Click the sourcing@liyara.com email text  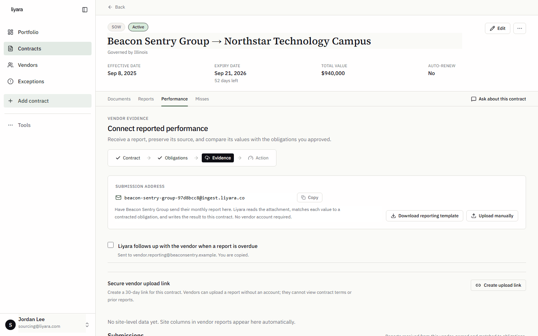coord(39,326)
